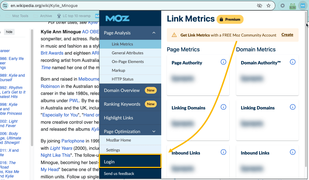This screenshot has width=309, height=180.
Task: Show info for Page Metrics Linking Domains
Action: click(x=223, y=107)
